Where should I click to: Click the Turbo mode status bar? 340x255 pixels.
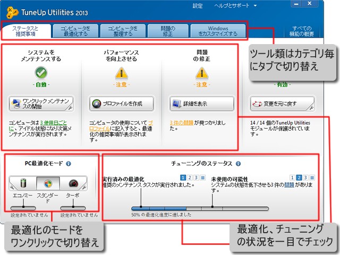coord(73,208)
